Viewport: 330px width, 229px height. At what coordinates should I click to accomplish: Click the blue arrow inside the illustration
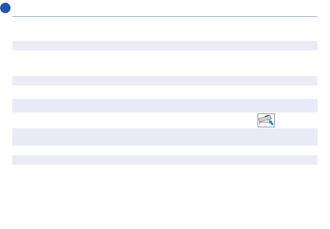[x=271, y=122]
